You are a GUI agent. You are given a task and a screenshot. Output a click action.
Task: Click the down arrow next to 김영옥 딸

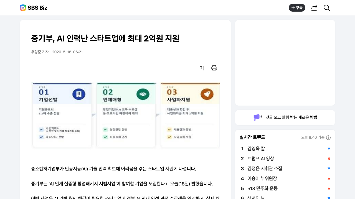pos(329,149)
